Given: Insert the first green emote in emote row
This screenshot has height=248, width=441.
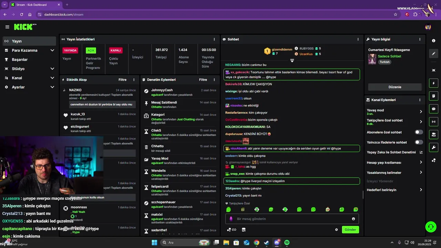Looking at the screenshot, I should coord(228,209).
